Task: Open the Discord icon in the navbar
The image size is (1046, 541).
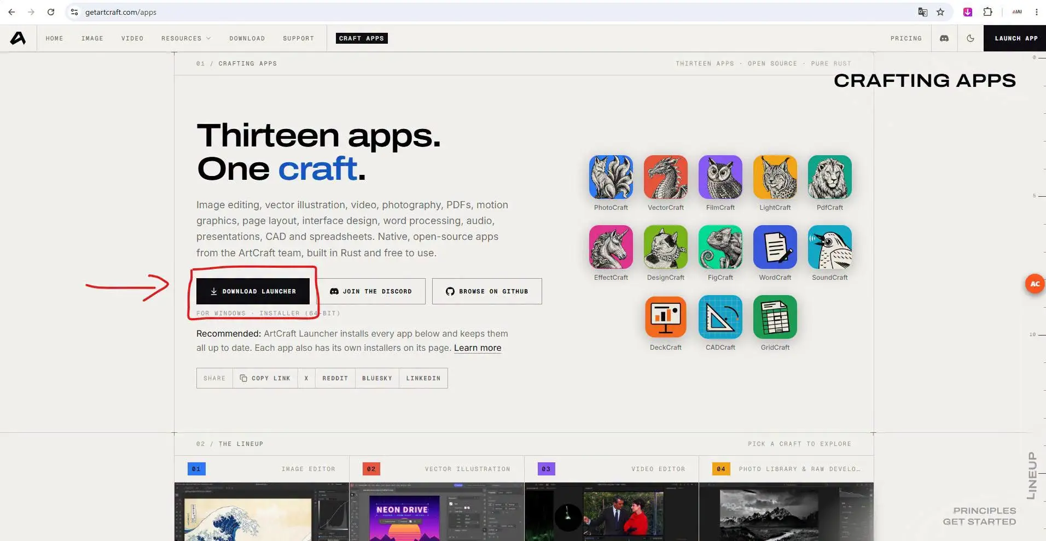Action: pyautogui.click(x=944, y=38)
